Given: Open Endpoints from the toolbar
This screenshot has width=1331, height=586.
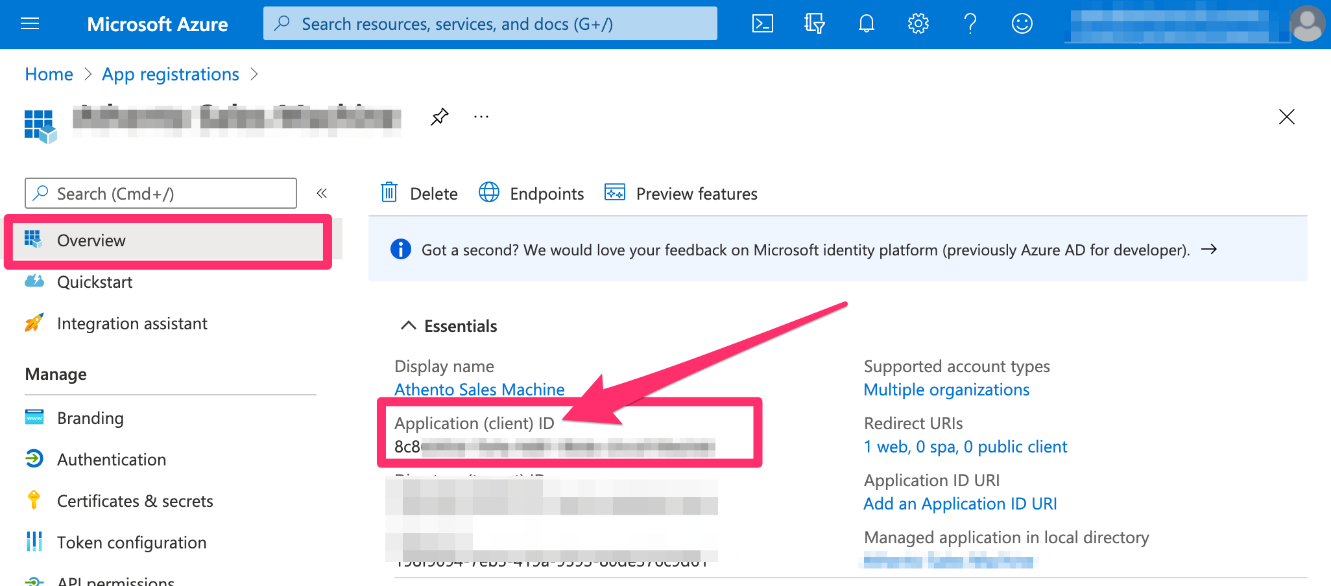Looking at the screenshot, I should point(531,193).
